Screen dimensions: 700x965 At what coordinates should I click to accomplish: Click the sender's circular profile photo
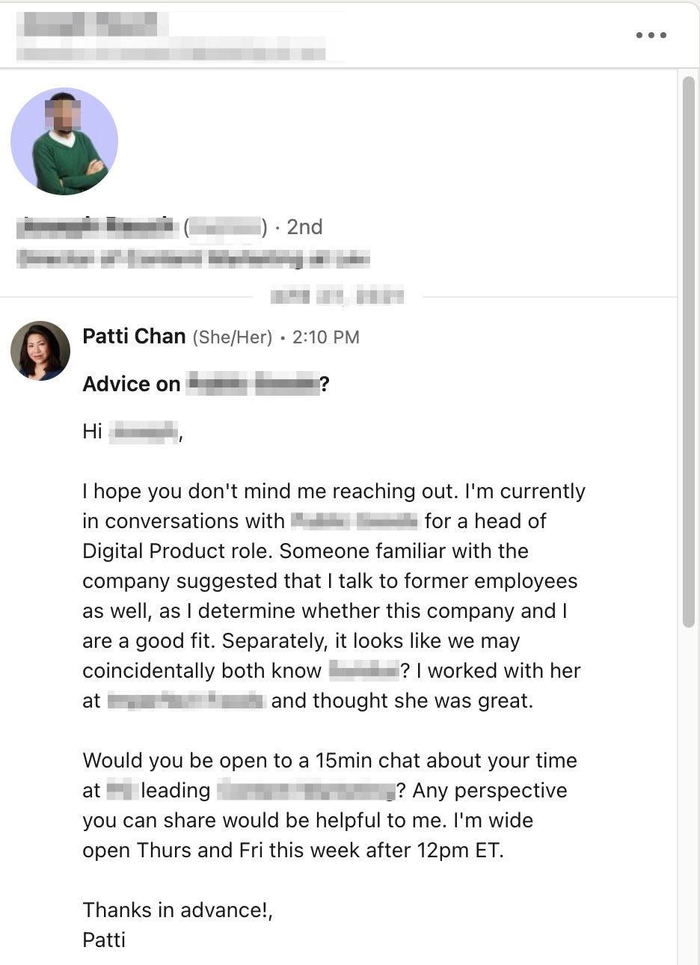click(64, 141)
